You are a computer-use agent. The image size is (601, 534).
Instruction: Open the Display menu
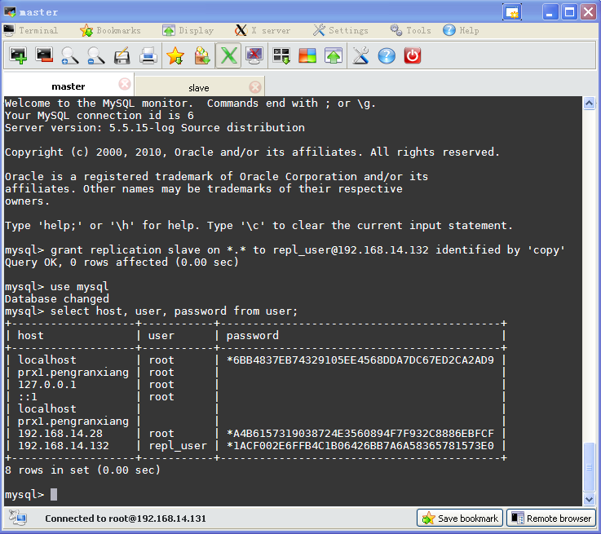(188, 30)
